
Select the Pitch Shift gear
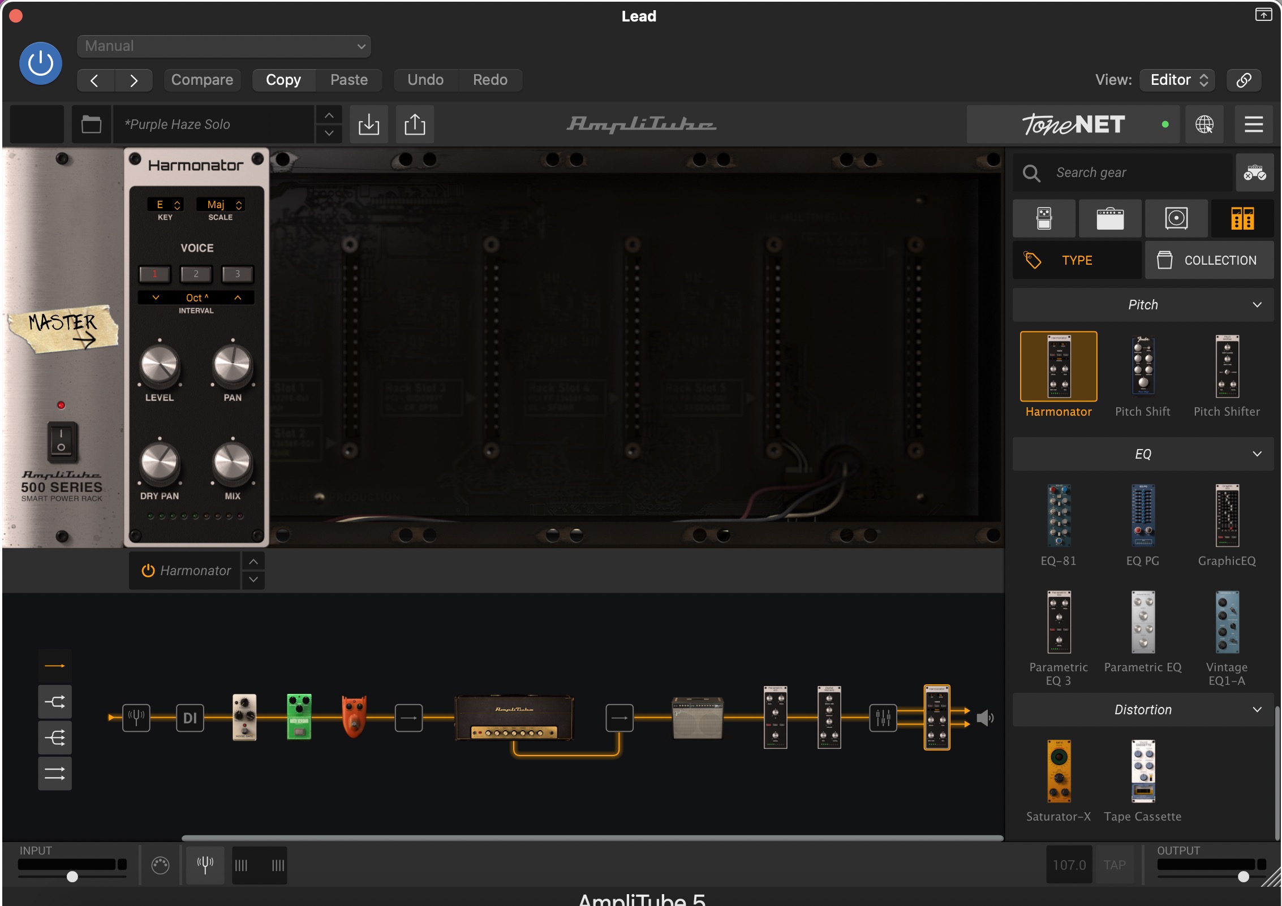point(1143,366)
